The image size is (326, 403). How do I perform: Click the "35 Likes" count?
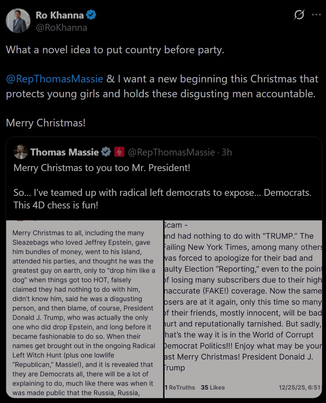213,387
